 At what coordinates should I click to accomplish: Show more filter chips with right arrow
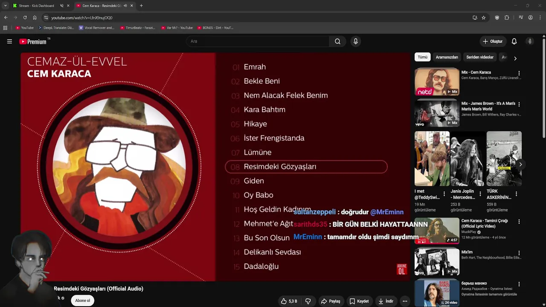(x=515, y=58)
